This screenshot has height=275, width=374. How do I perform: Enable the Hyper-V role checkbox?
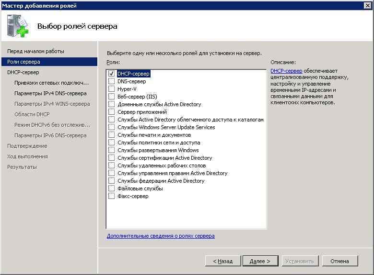pos(111,89)
